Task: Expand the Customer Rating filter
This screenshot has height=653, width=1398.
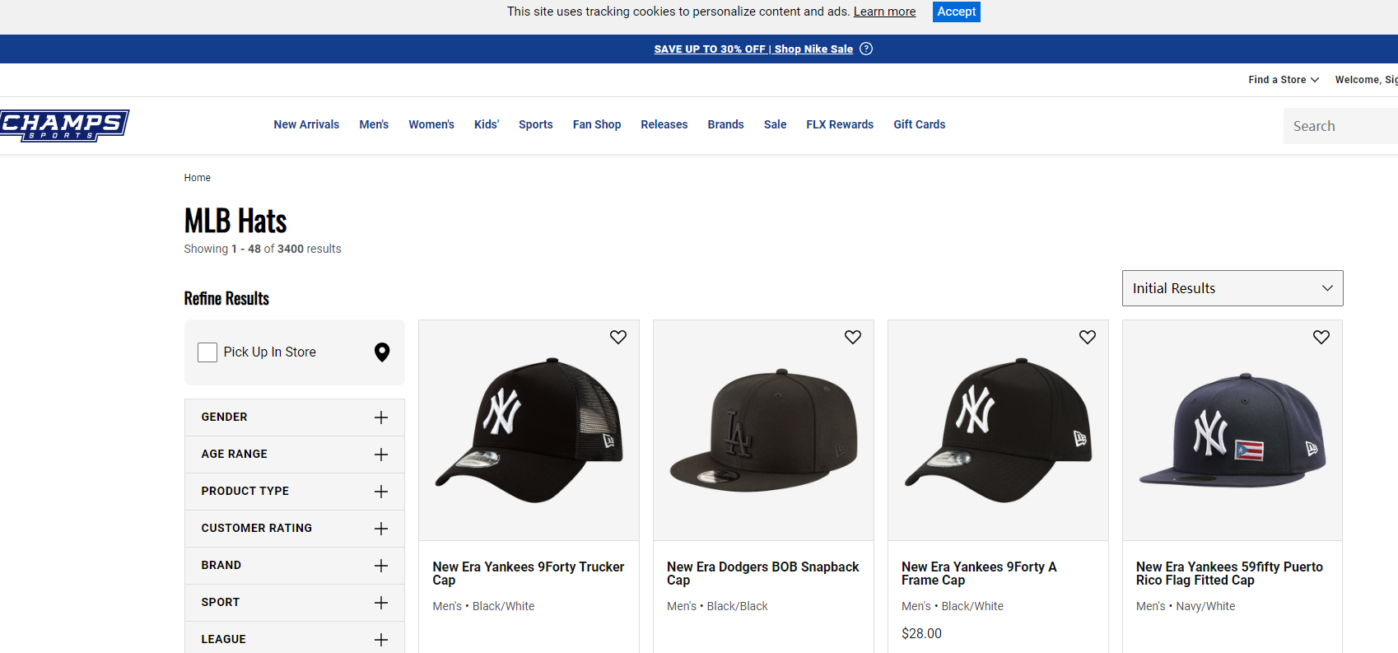Action: [x=295, y=529]
